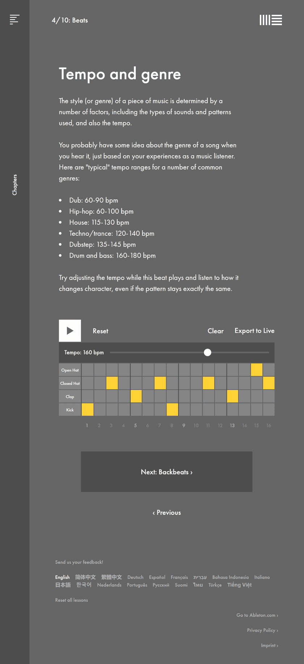Viewport: 304px width, 664px height.
Task: Open the Send us your feedback link
Action: [79, 562]
